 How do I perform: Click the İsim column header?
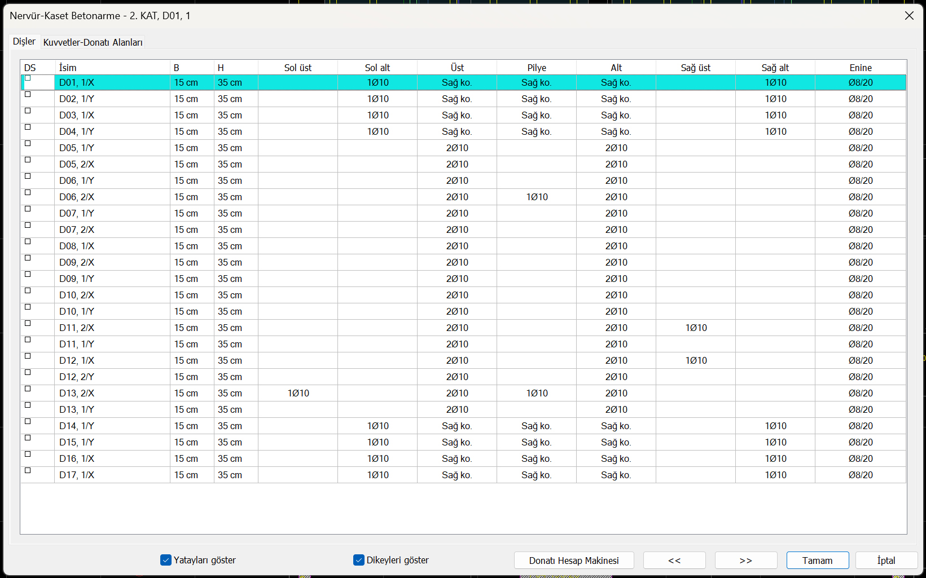pos(112,68)
